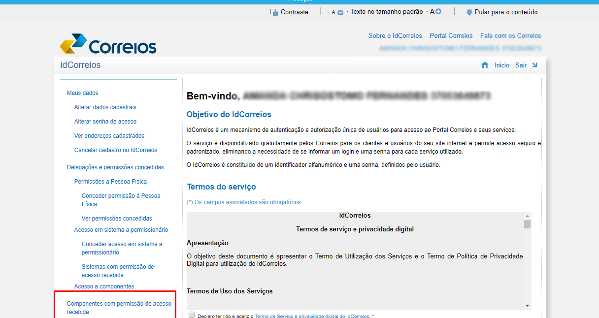Open Alterar dados cadastrais
This screenshot has height=318, width=599.
point(105,107)
